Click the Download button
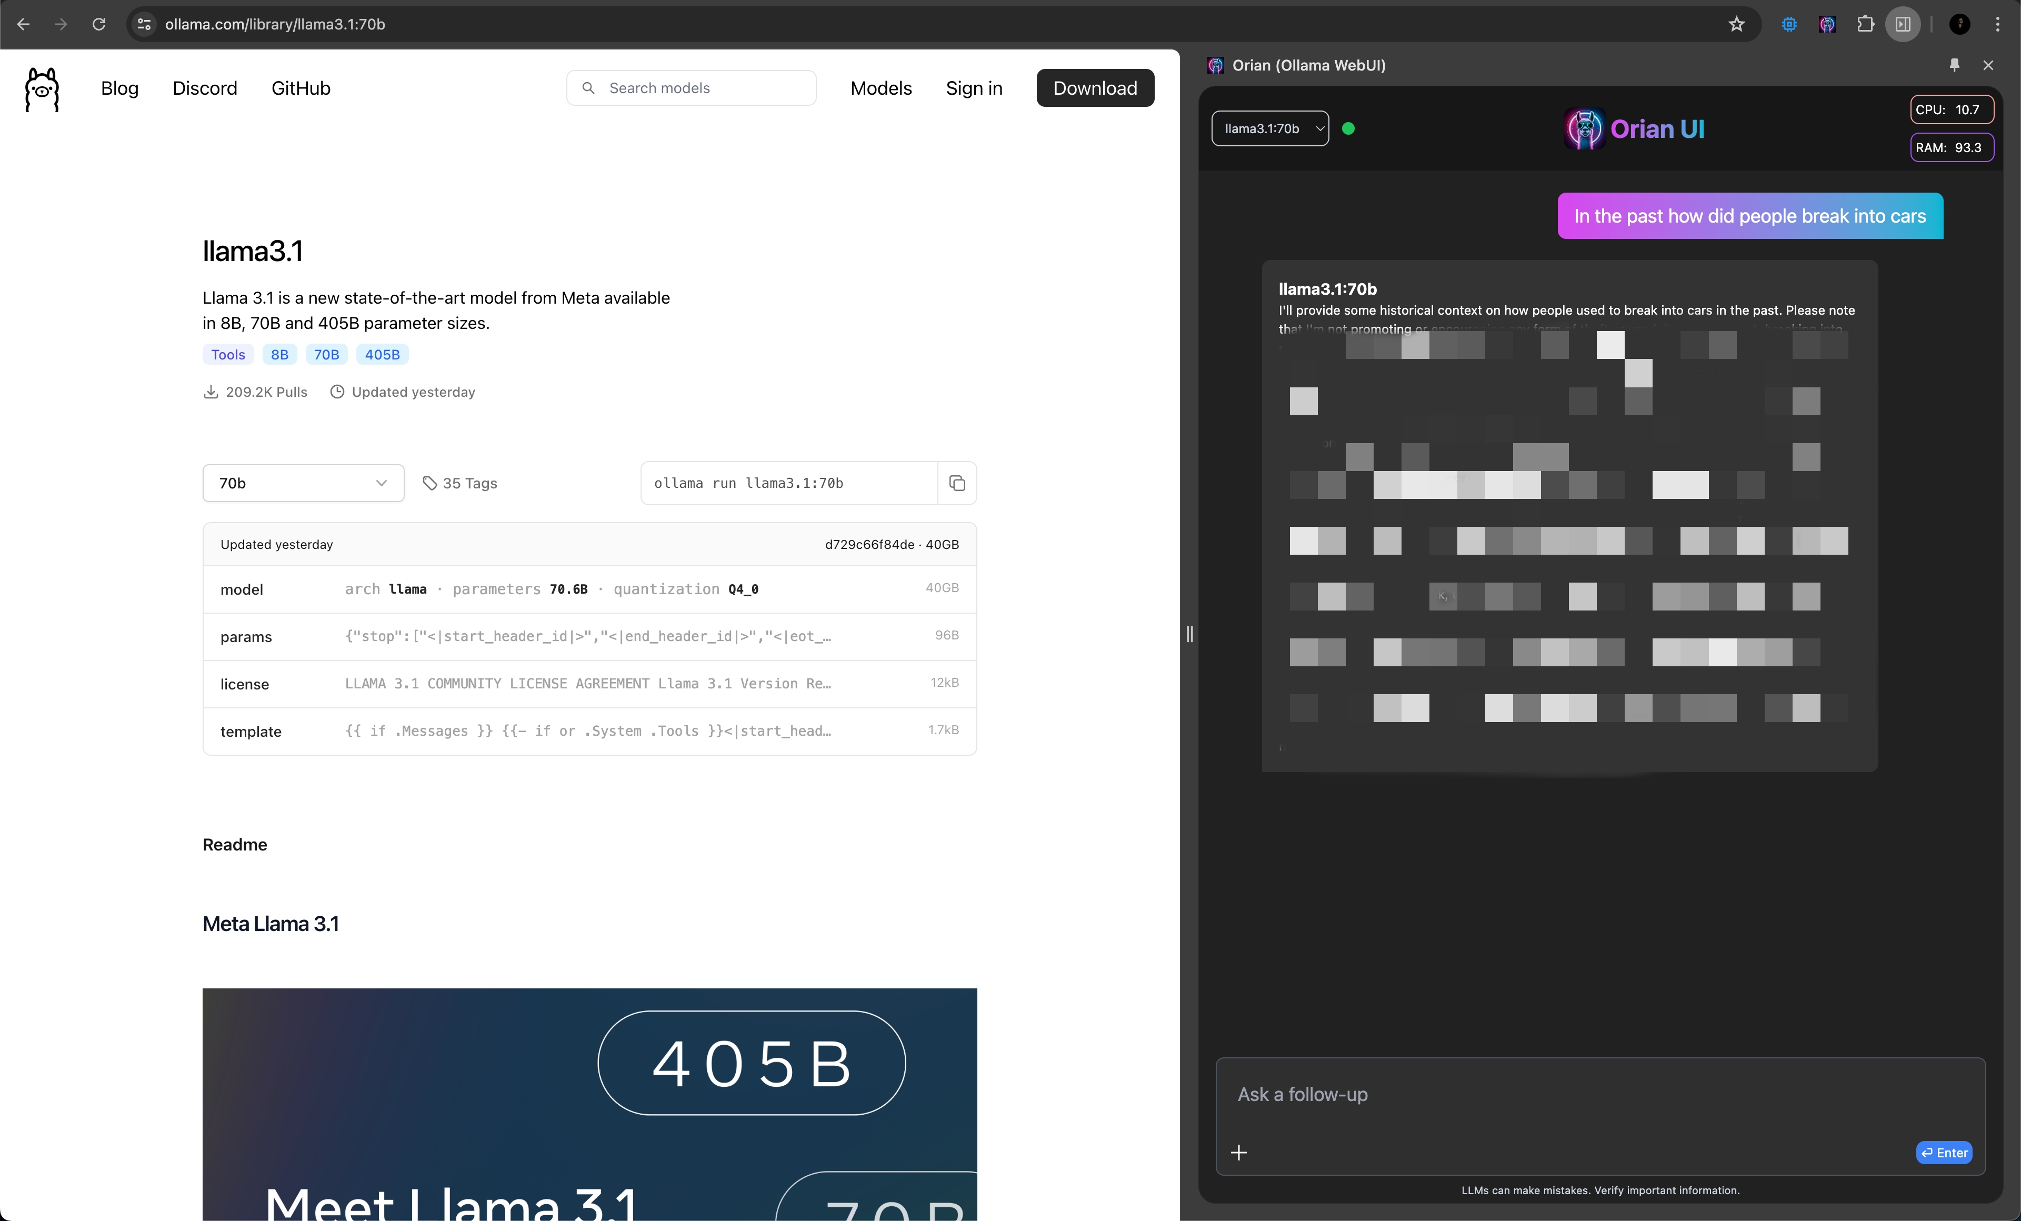Screen dimensions: 2021x1221 tap(1094, 88)
